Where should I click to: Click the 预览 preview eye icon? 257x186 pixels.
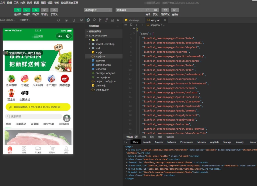(x=155, y=10)
